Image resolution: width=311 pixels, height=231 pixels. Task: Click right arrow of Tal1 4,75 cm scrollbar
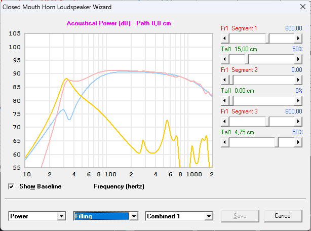coord(298,142)
